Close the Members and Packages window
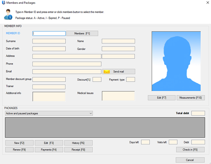The width and height of the screenshot is (211, 164). pos(206,3)
